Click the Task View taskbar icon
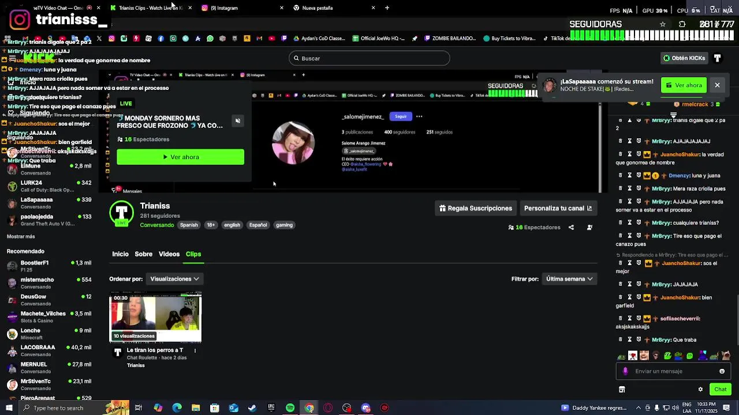Image resolution: width=739 pixels, height=415 pixels. 139,408
